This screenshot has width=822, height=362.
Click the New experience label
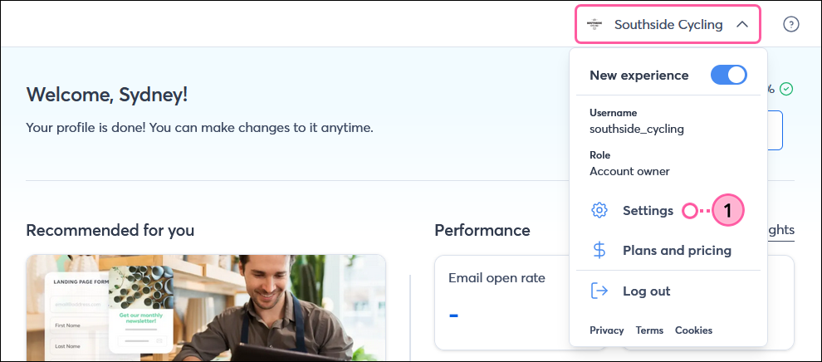[639, 76]
